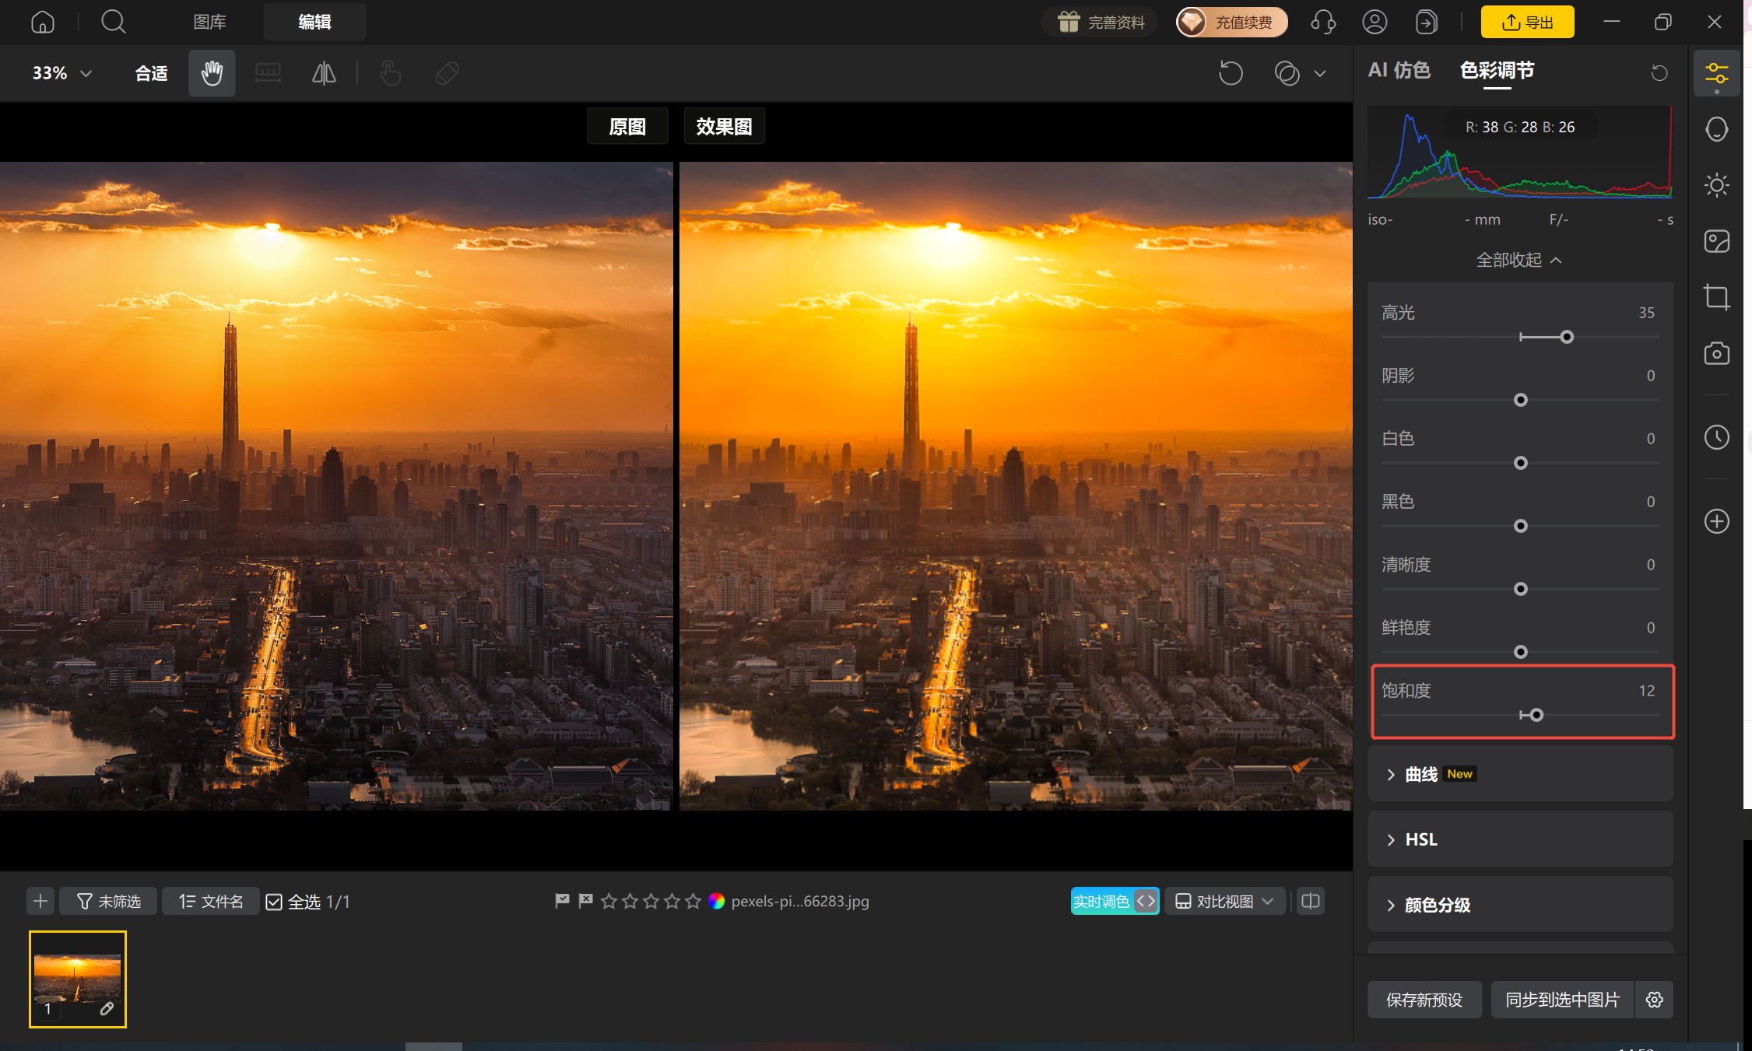
Task: Toggle the split compare view icon
Action: point(1311,901)
